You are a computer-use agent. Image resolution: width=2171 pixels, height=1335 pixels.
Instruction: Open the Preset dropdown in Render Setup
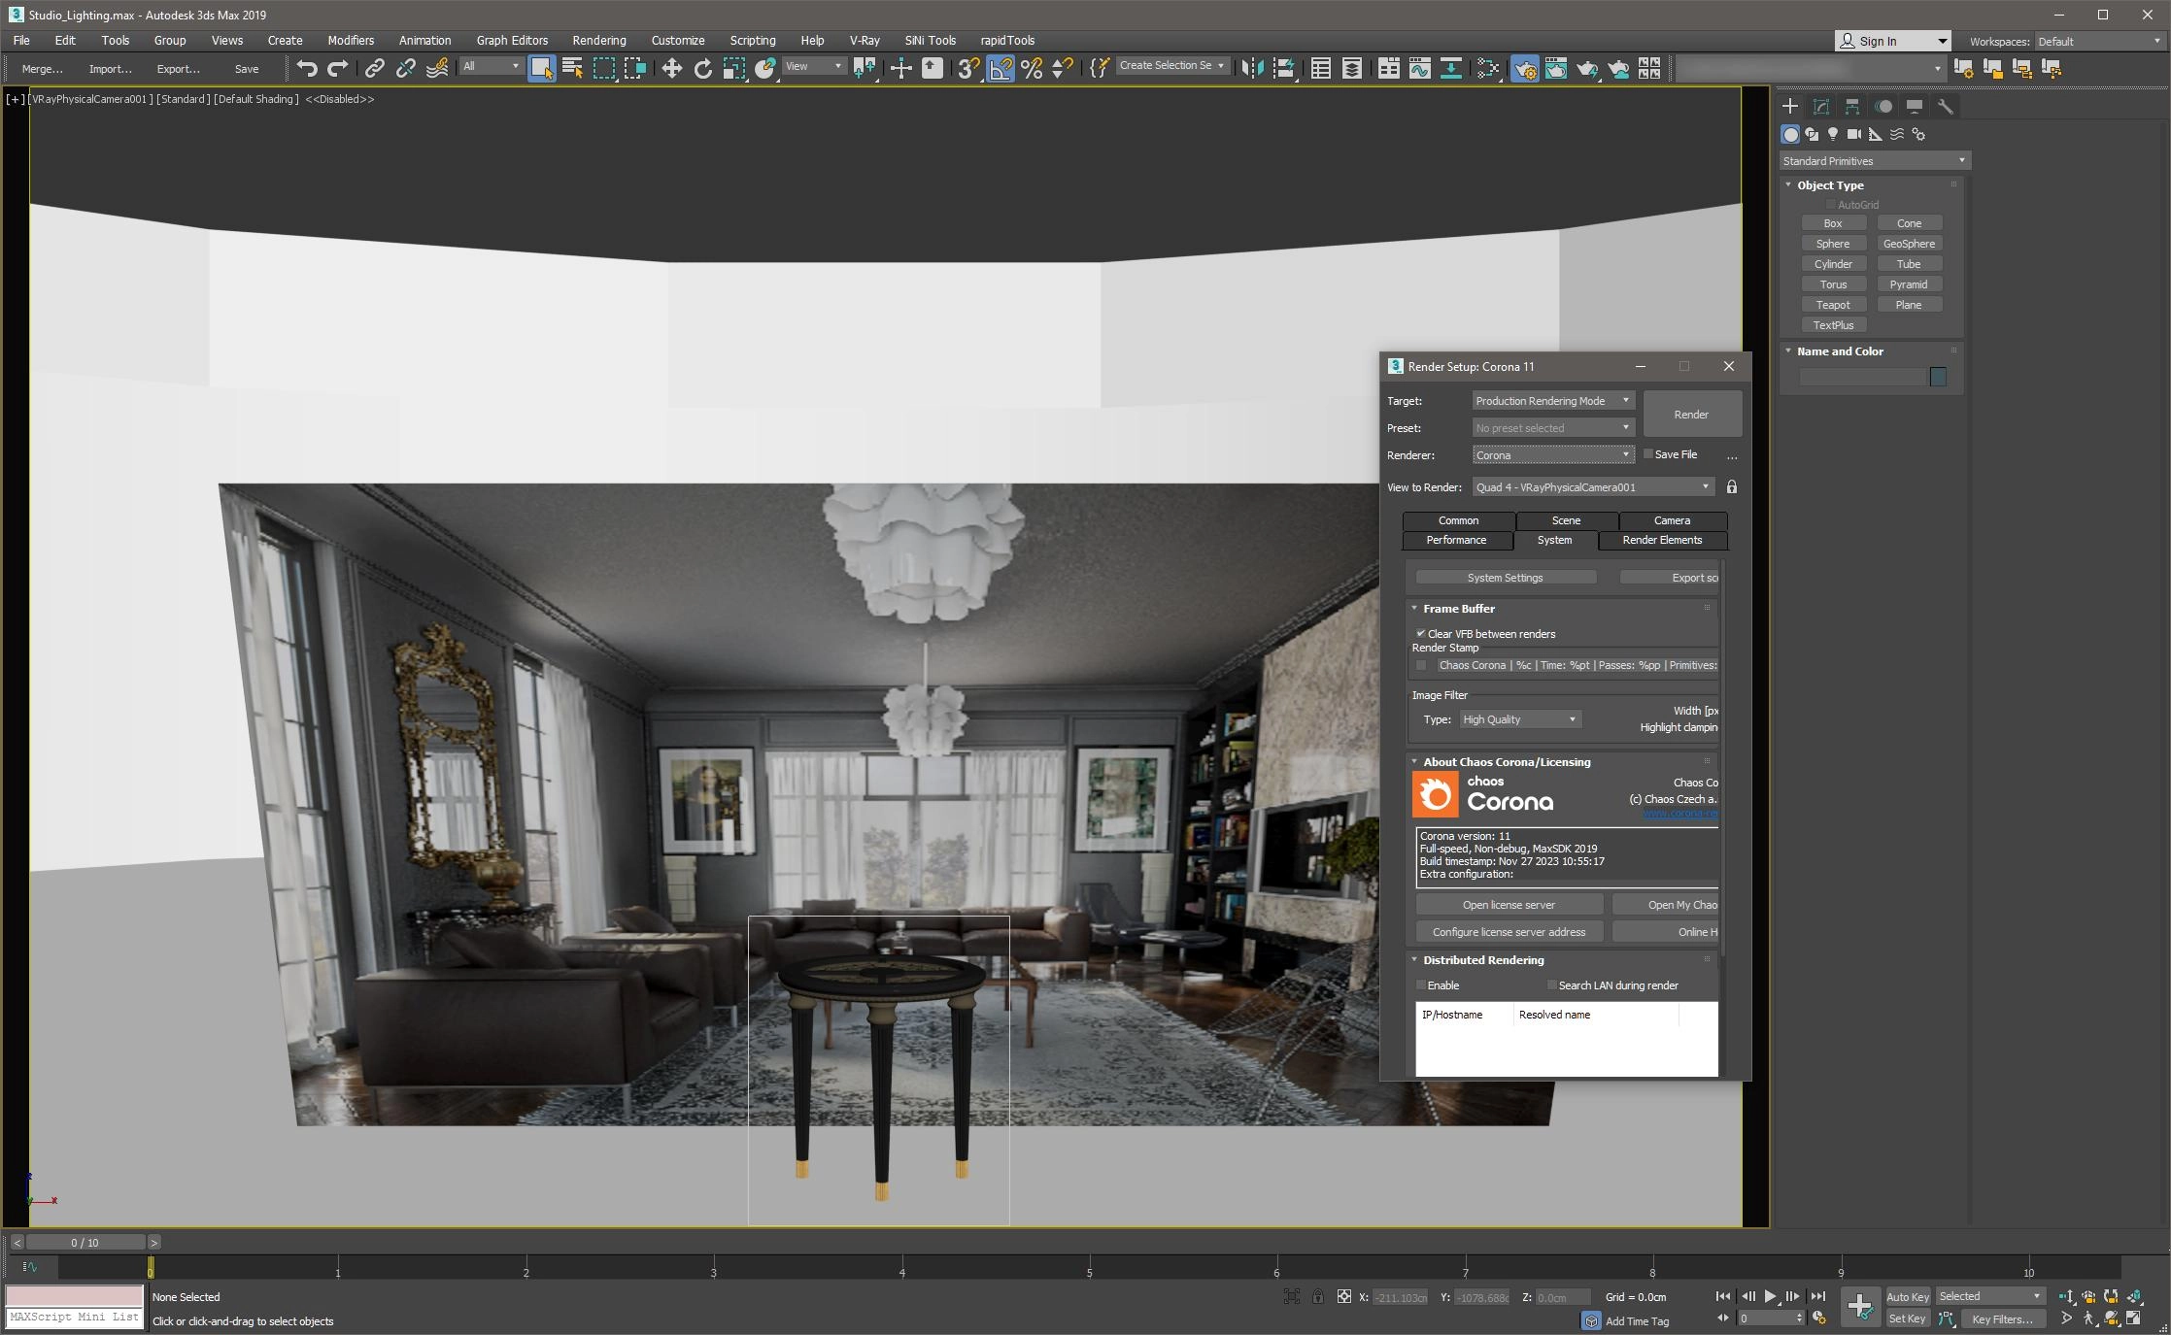click(x=1553, y=427)
